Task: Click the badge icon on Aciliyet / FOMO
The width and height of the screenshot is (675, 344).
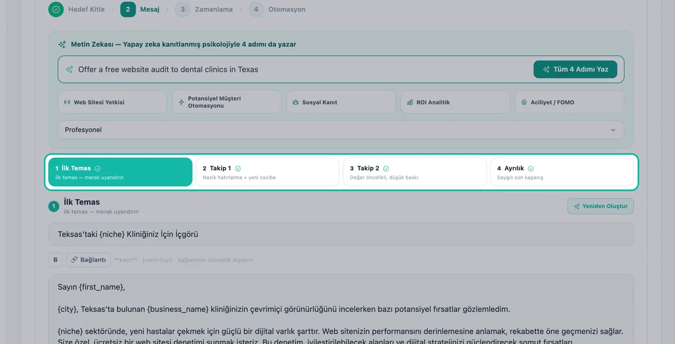Action: (x=524, y=102)
